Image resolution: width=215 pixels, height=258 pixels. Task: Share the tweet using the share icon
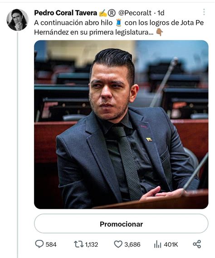click(x=197, y=244)
